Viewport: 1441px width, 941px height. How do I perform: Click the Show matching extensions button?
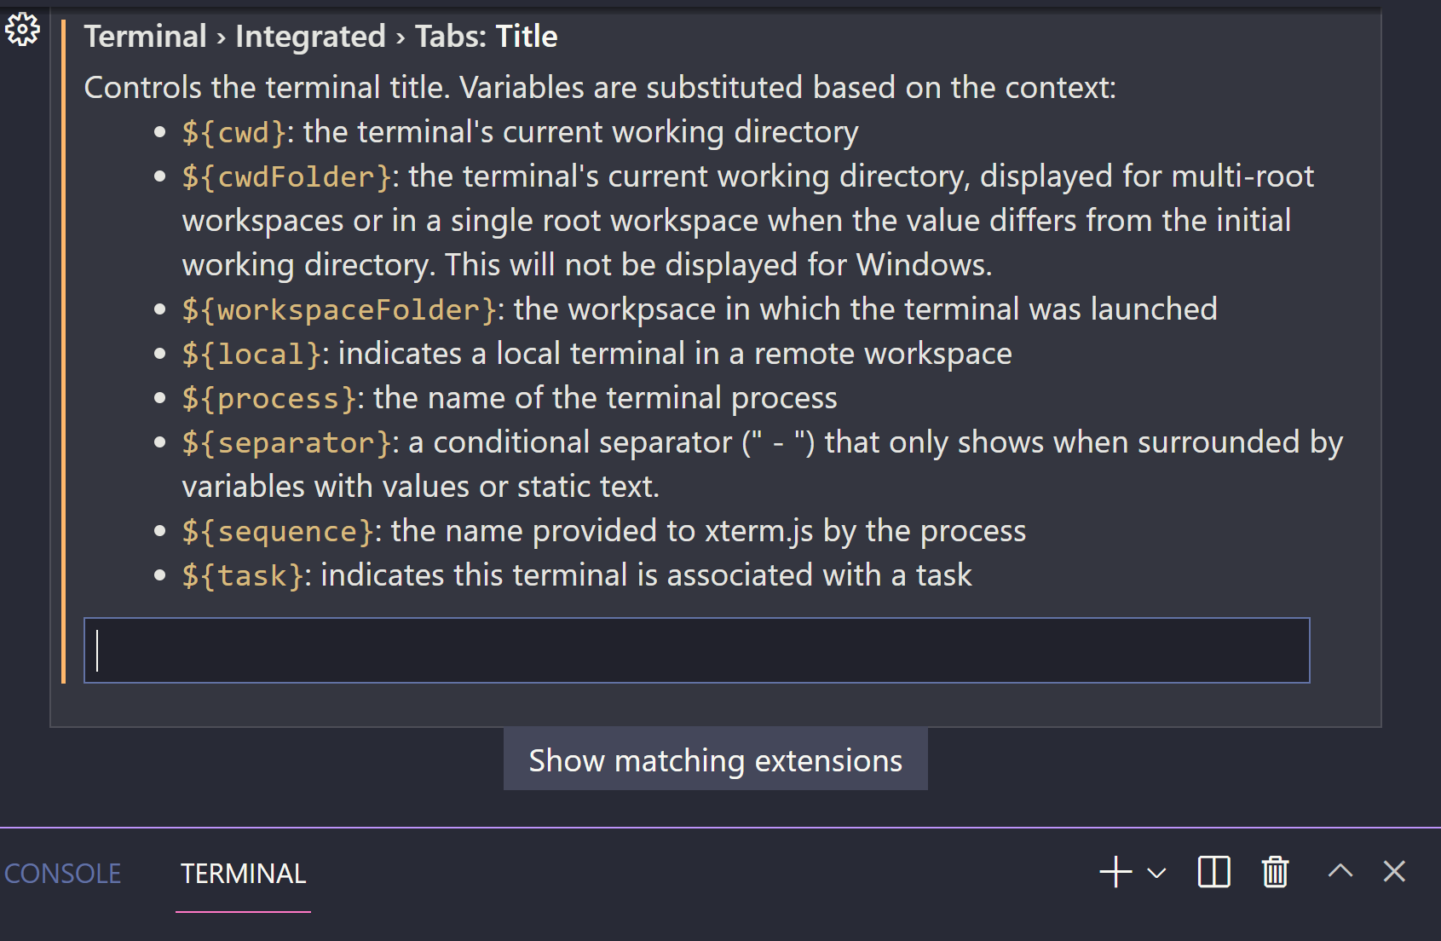(x=715, y=759)
